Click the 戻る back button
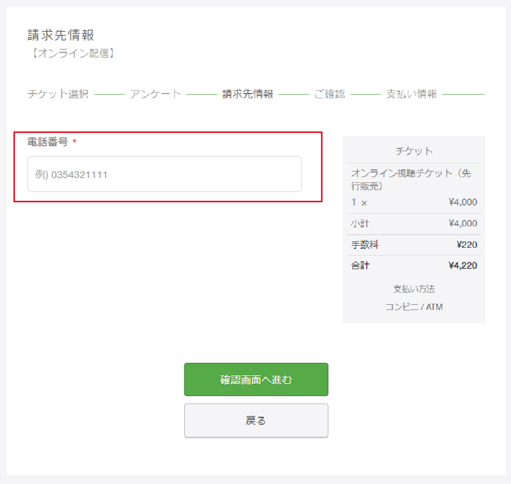Image resolution: width=511 pixels, height=484 pixels. [x=256, y=420]
